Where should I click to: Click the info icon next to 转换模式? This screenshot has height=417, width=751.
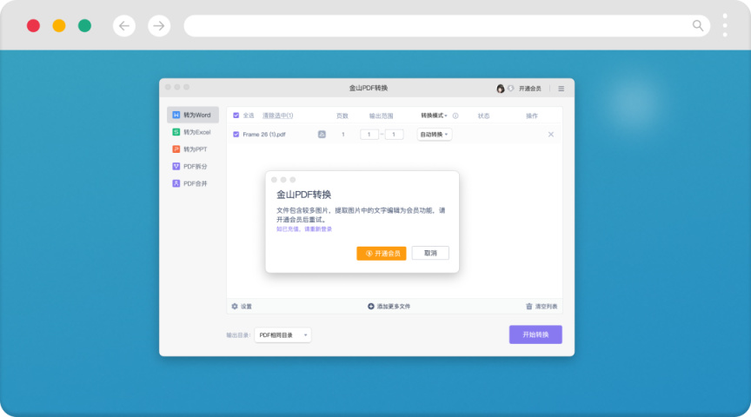tap(455, 116)
